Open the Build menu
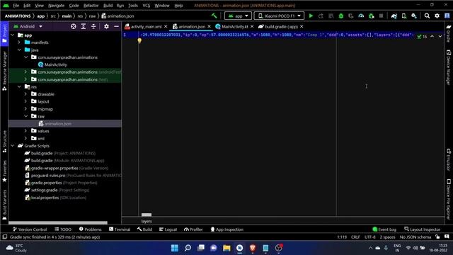 point(108,6)
